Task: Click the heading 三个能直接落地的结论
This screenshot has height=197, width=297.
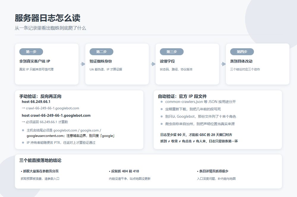Action: pyautogui.click(x=40, y=160)
